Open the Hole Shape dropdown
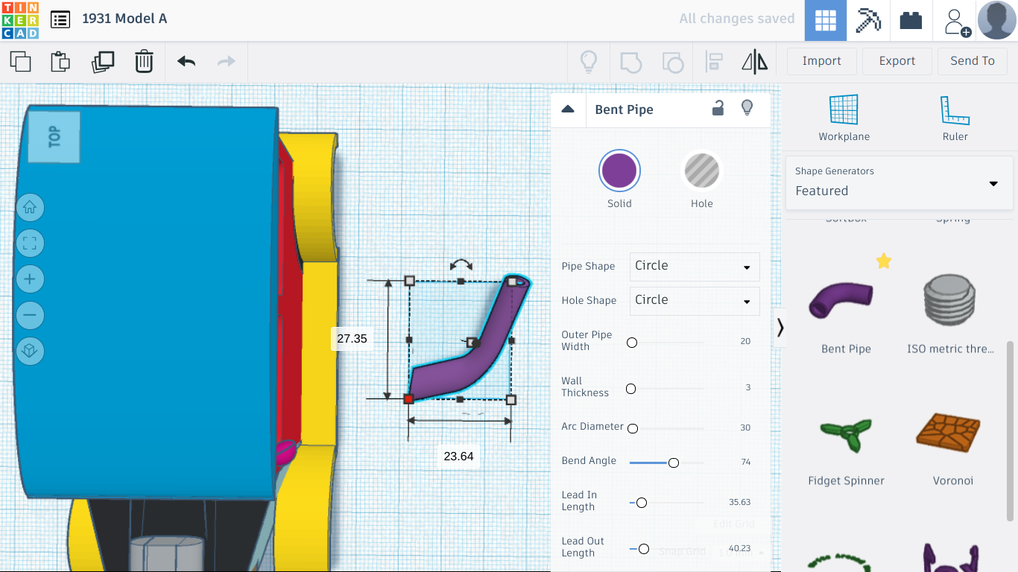This screenshot has width=1018, height=572. click(694, 301)
